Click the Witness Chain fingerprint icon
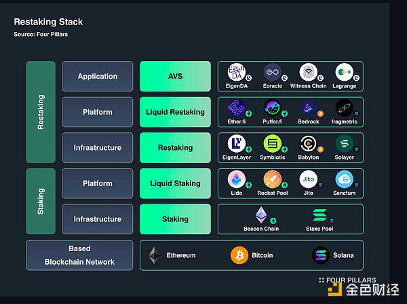This screenshot has height=304, width=407. [x=309, y=72]
